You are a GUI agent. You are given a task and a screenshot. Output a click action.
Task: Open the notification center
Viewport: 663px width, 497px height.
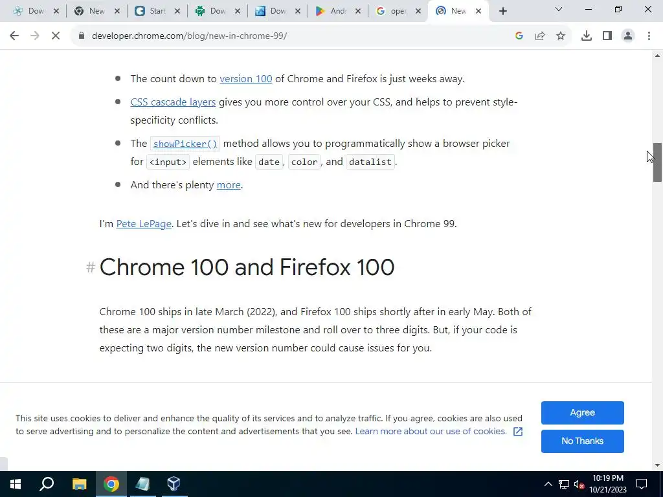(x=642, y=484)
